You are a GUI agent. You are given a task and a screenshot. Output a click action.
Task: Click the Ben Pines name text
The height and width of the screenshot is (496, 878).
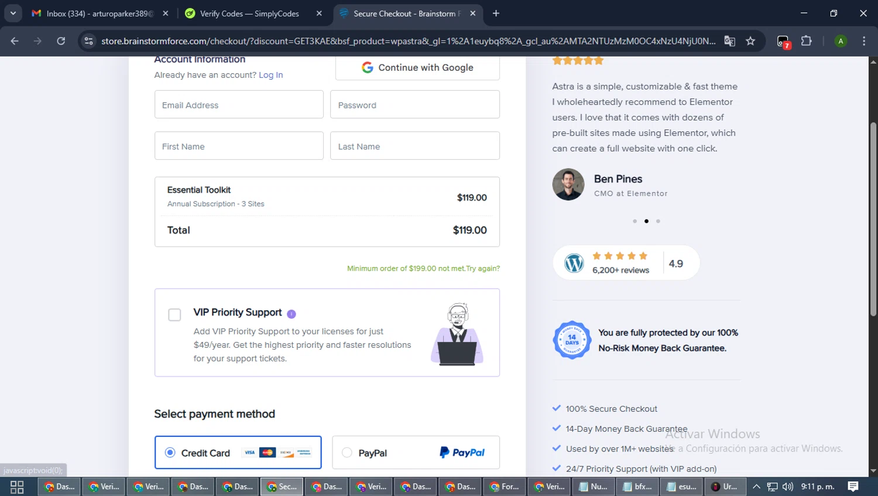pyautogui.click(x=618, y=179)
